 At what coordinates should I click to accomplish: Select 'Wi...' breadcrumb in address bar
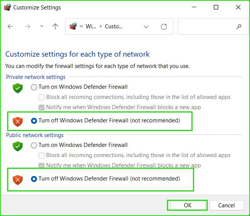click(x=91, y=26)
